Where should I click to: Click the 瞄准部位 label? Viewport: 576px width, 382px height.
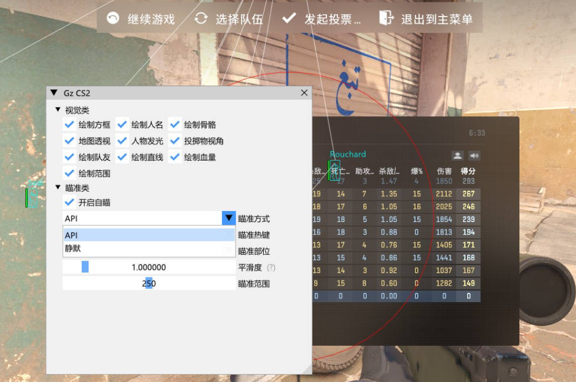[x=254, y=251]
